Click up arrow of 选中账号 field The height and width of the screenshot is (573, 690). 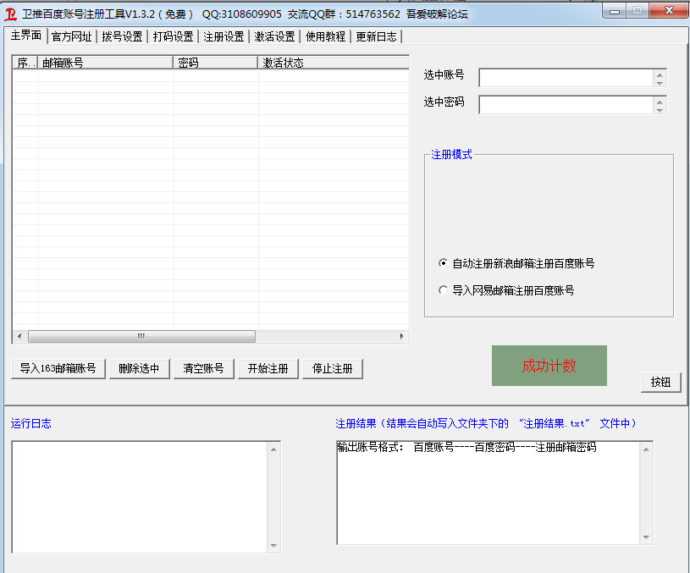[660, 74]
